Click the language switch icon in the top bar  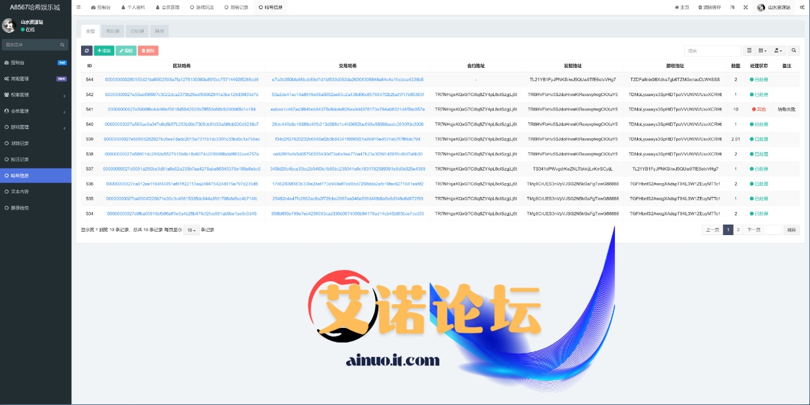[732, 7]
